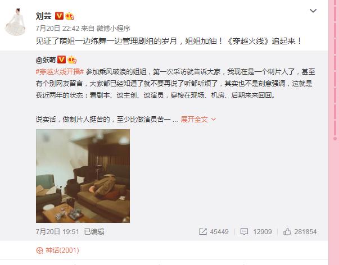Click 张萌's V verified badge

click(61, 60)
